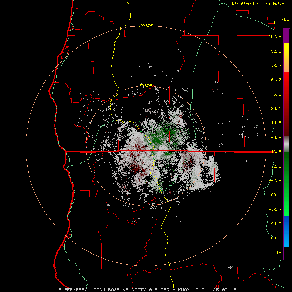Select the -94.2 legend value
292x292 pixels.
[x=275, y=224]
